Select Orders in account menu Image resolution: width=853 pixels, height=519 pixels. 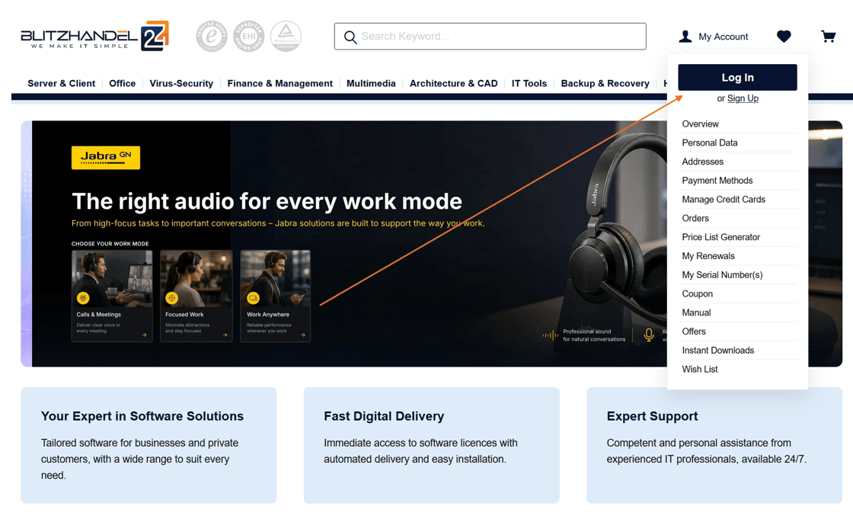tap(737, 219)
